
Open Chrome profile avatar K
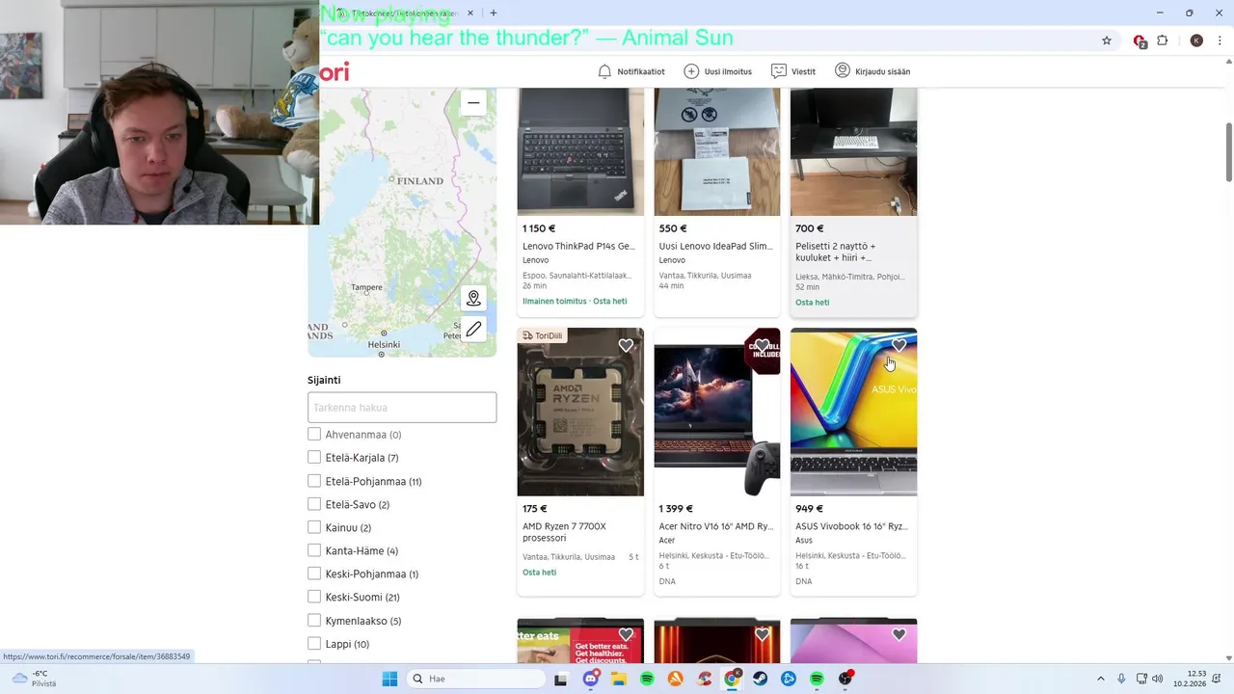coord(1196,40)
